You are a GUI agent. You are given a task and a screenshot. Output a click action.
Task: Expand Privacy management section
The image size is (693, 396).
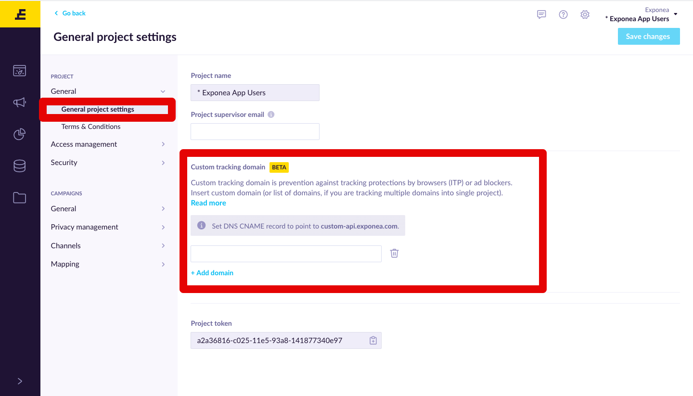108,227
